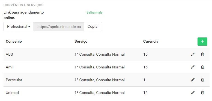The height and width of the screenshot is (101, 212).
Task: Delete the Amil convênio entry
Action: tap(202, 67)
